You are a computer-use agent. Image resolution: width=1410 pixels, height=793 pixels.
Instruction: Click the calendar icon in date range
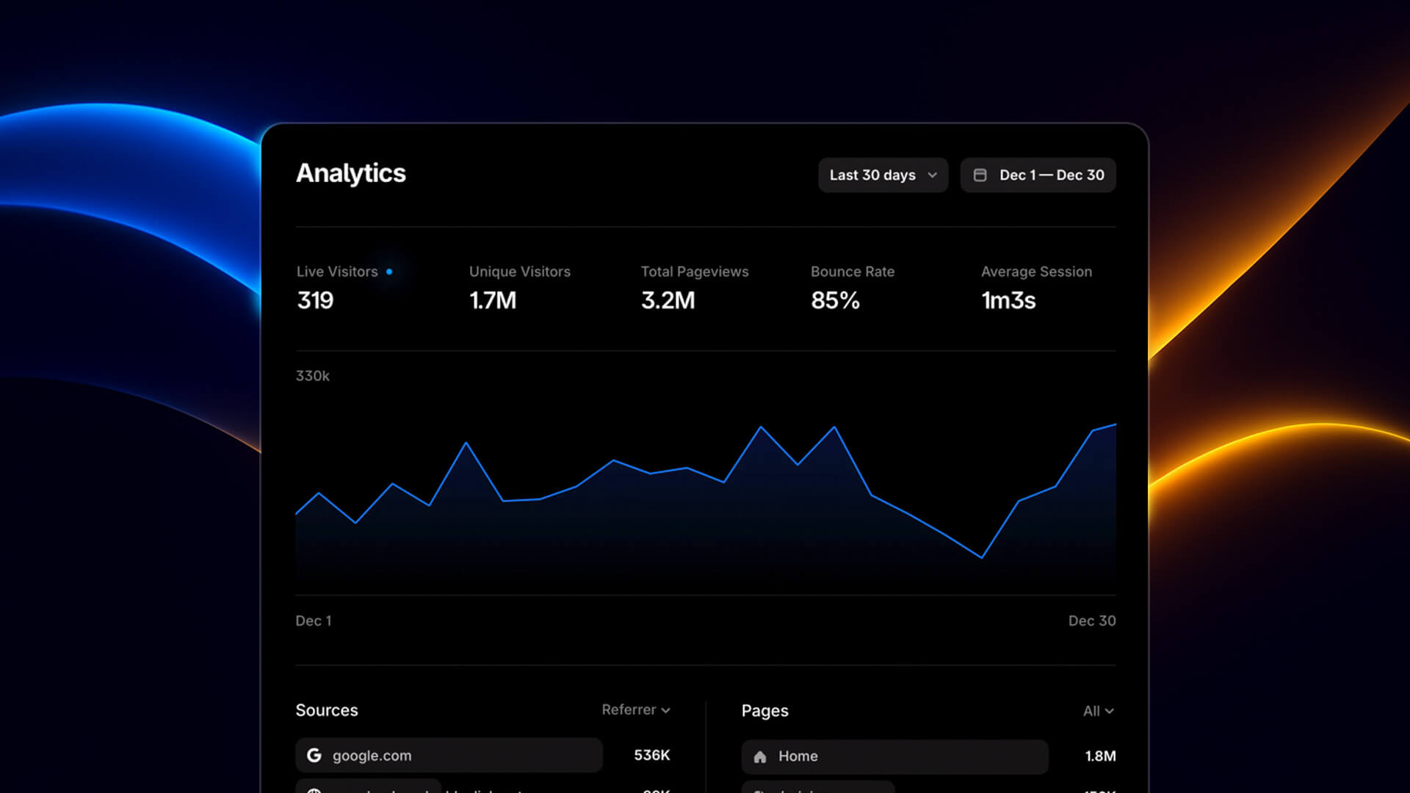[x=980, y=175]
